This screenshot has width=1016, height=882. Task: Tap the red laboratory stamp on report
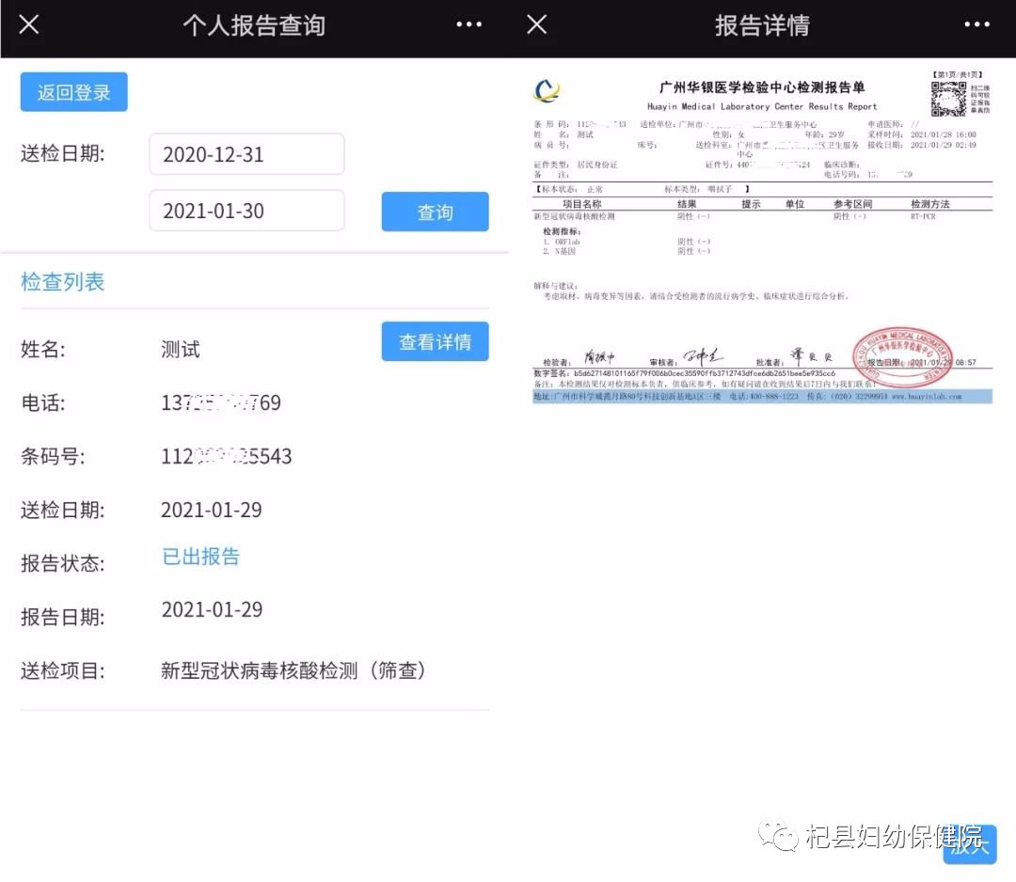coord(901,356)
